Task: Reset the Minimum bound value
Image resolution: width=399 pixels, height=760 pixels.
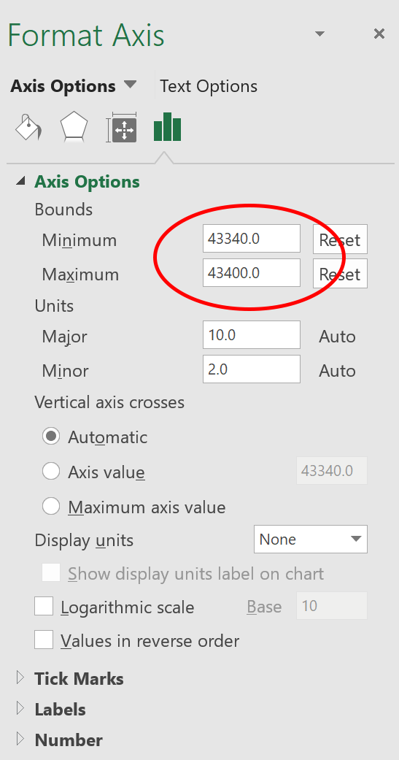Action: point(340,239)
